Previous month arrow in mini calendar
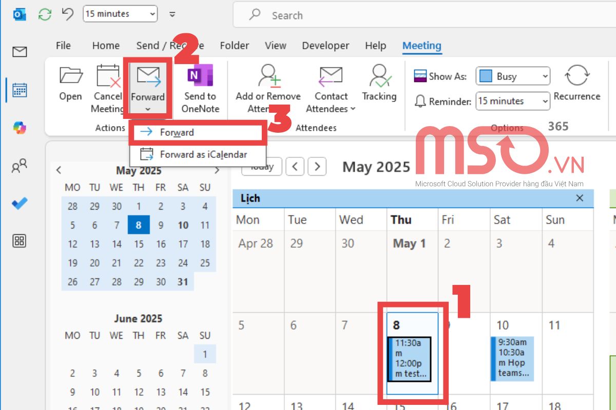The height and width of the screenshot is (410, 616). [59, 170]
